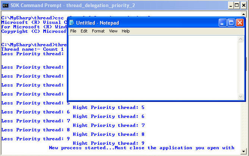Click the Notepad icon in title bar
The width and height of the screenshot is (249, 156).
[72, 23]
